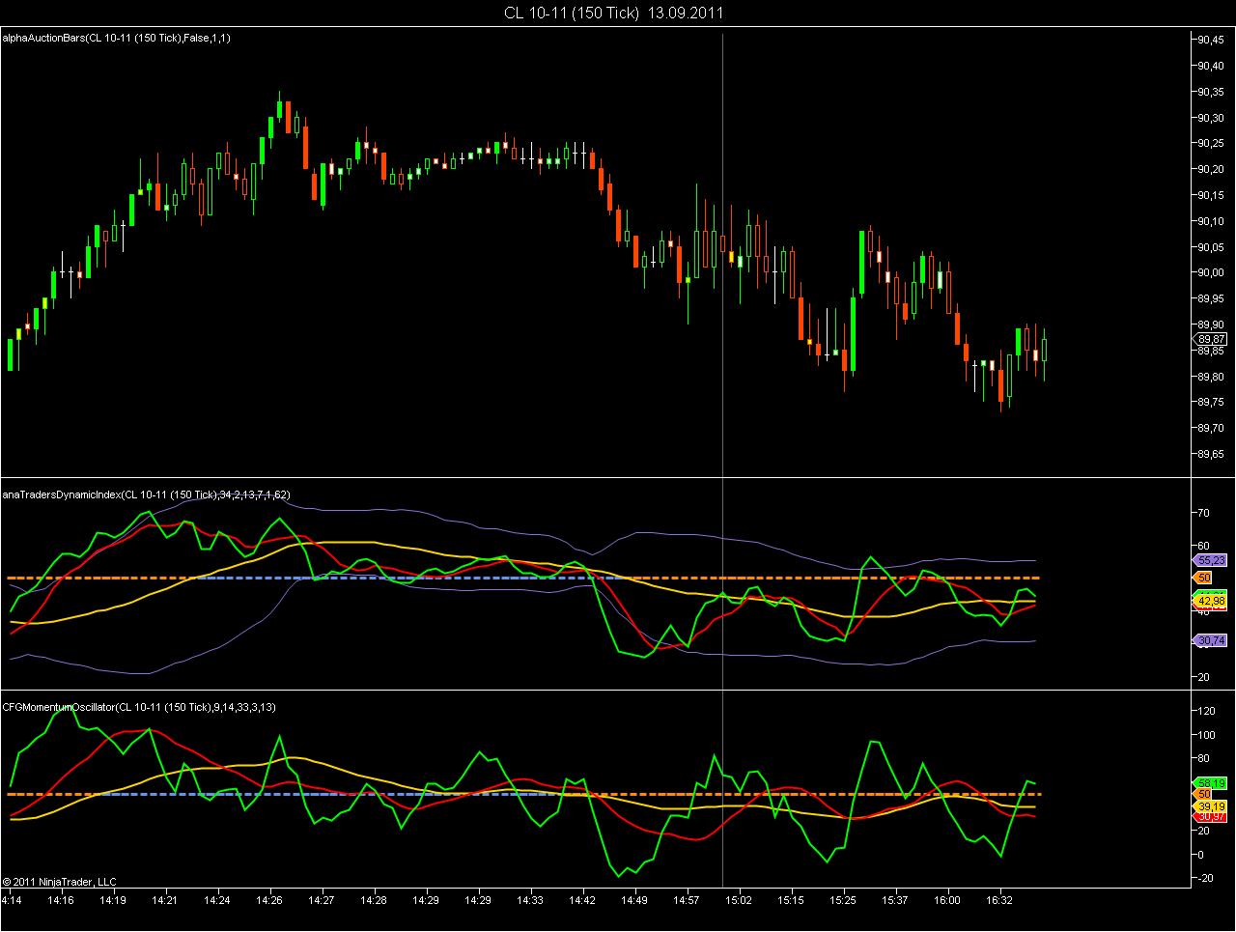Click the 90,25 price axis label

point(1211,143)
